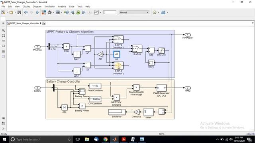
Task: Open the File menu
Action: tap(3, 6)
